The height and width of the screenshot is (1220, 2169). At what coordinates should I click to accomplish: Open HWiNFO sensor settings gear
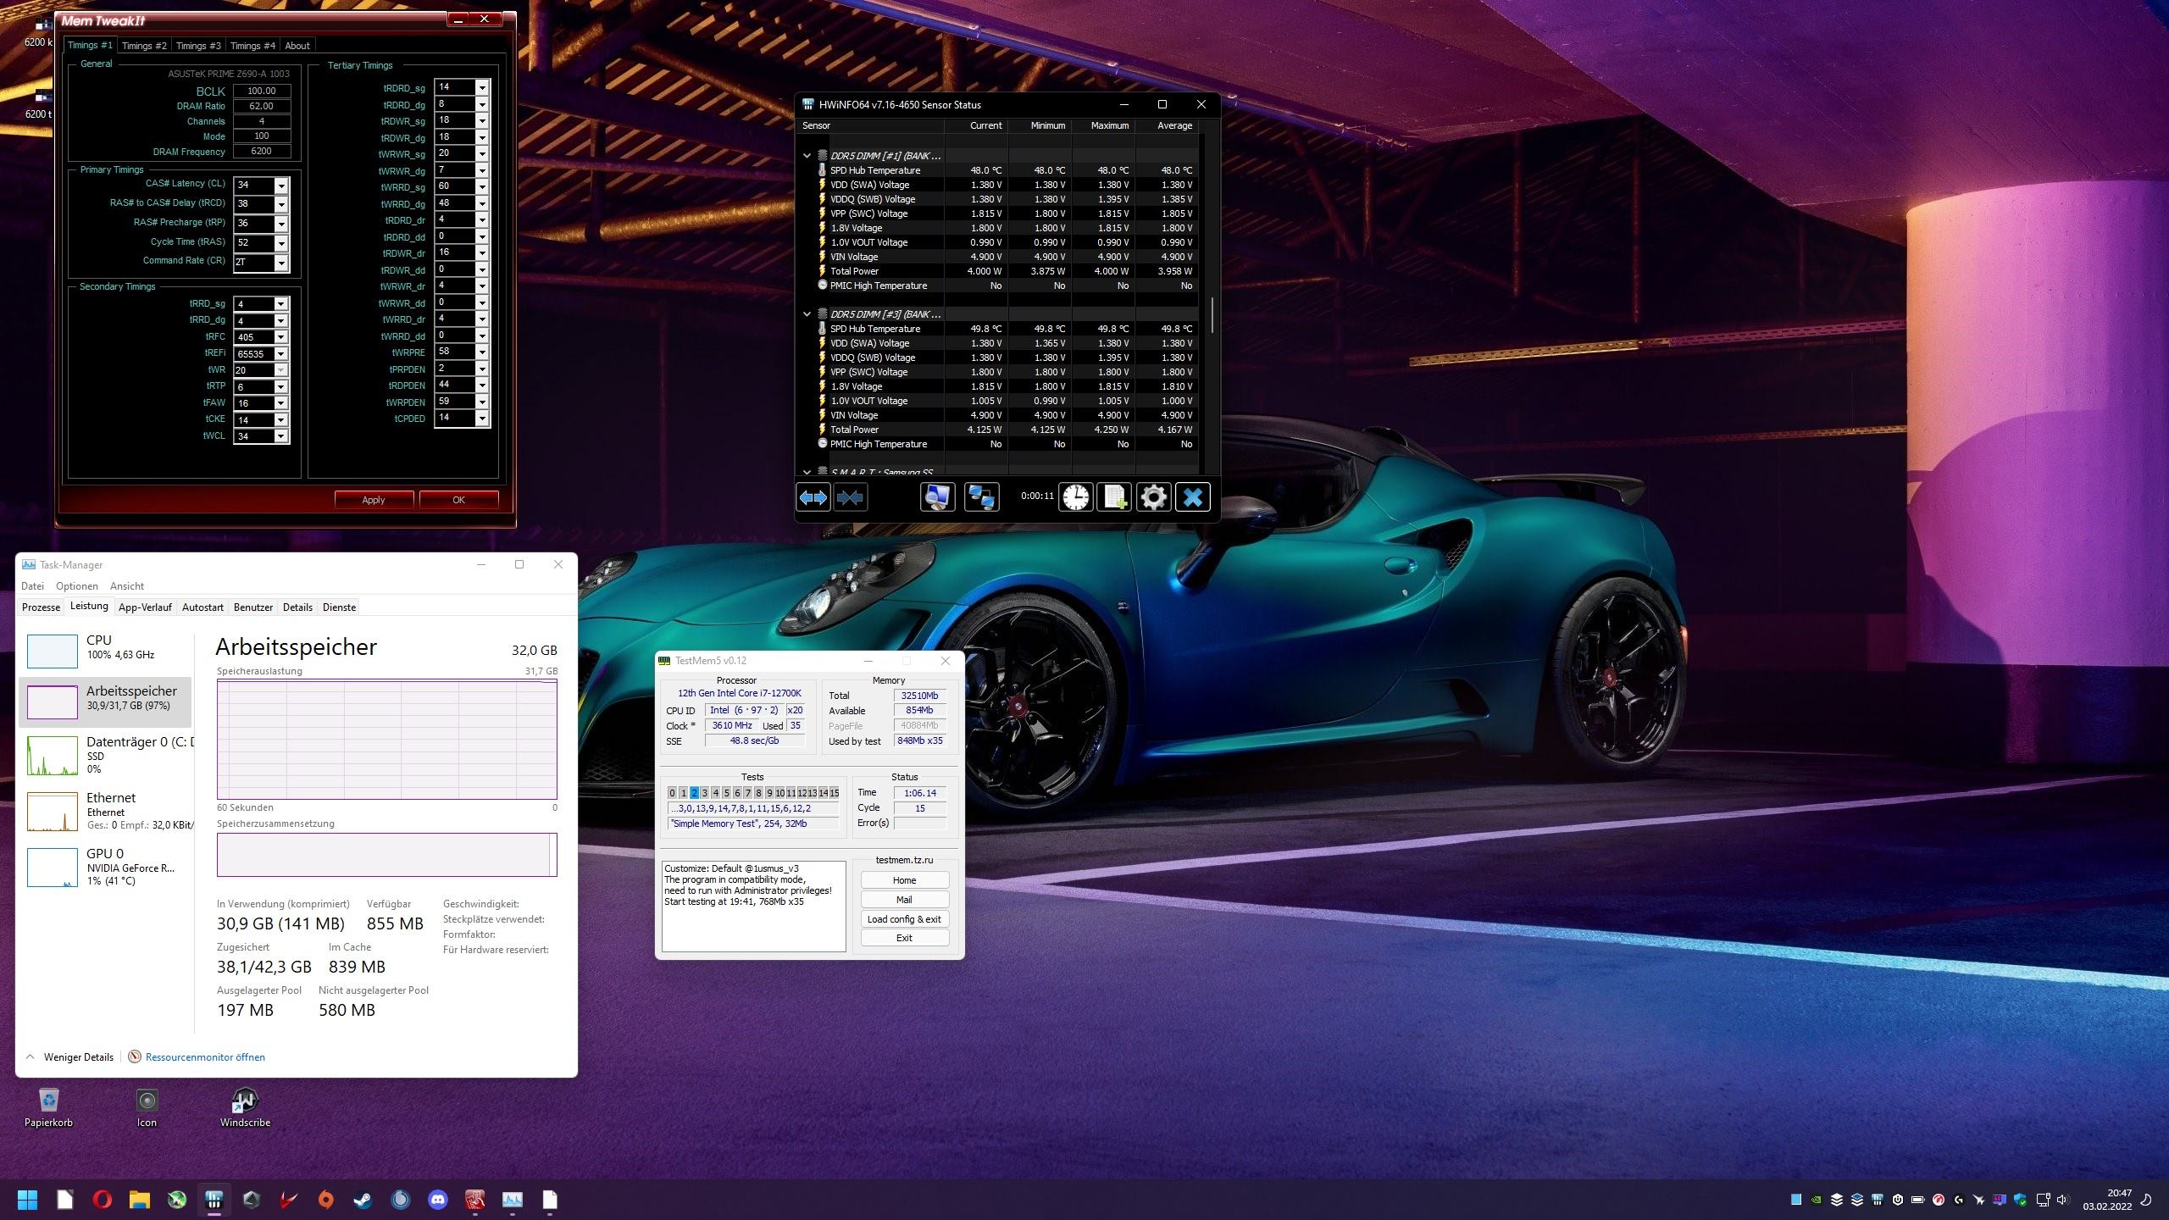1153,497
